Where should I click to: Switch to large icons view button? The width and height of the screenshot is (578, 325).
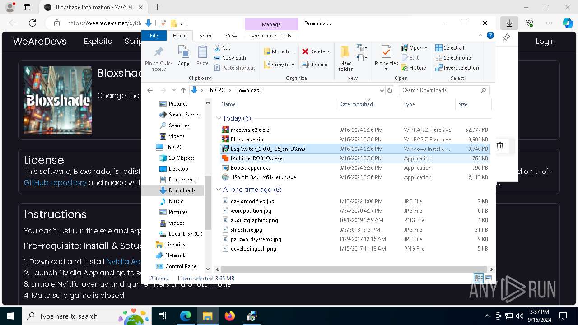[488, 278]
